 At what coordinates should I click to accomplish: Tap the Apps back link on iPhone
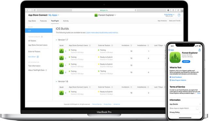point(171,50)
